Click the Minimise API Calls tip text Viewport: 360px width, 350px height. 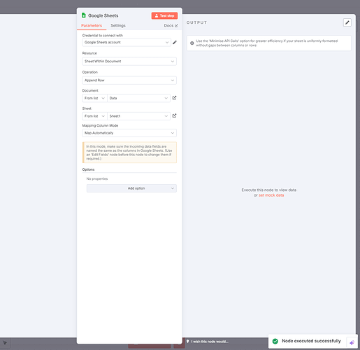[x=267, y=43]
